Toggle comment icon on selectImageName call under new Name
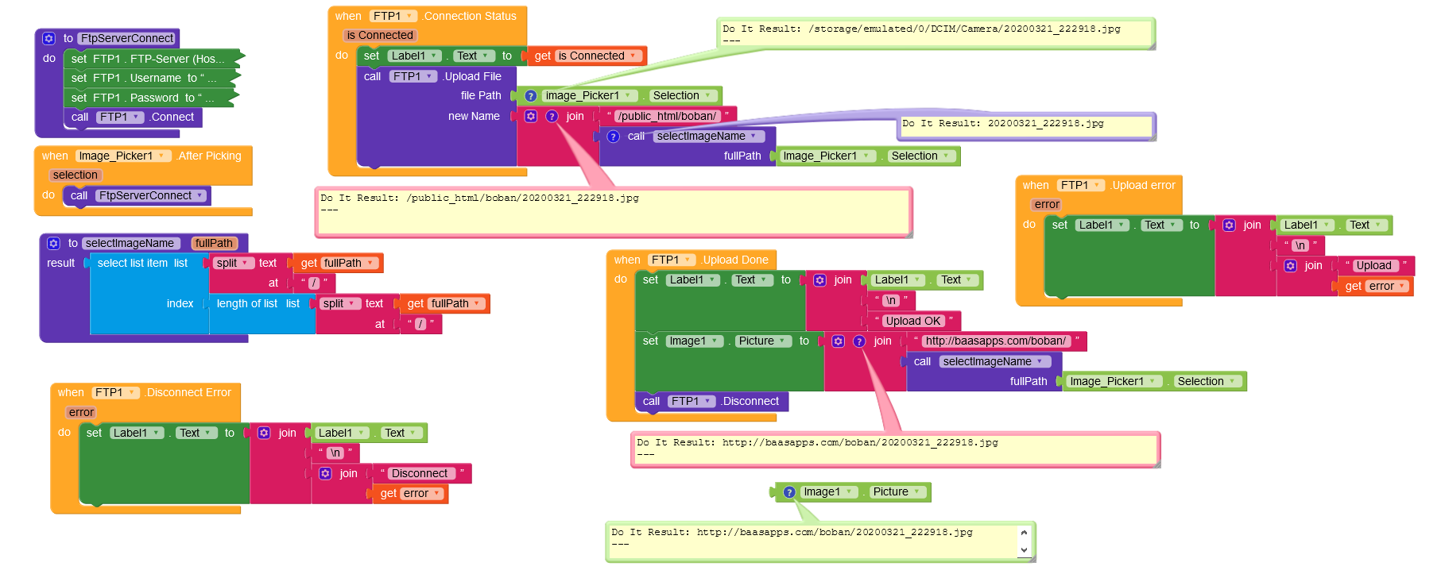 (x=613, y=137)
